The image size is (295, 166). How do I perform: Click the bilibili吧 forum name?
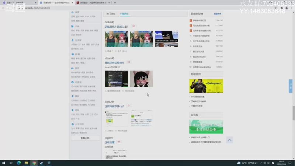[109, 22]
